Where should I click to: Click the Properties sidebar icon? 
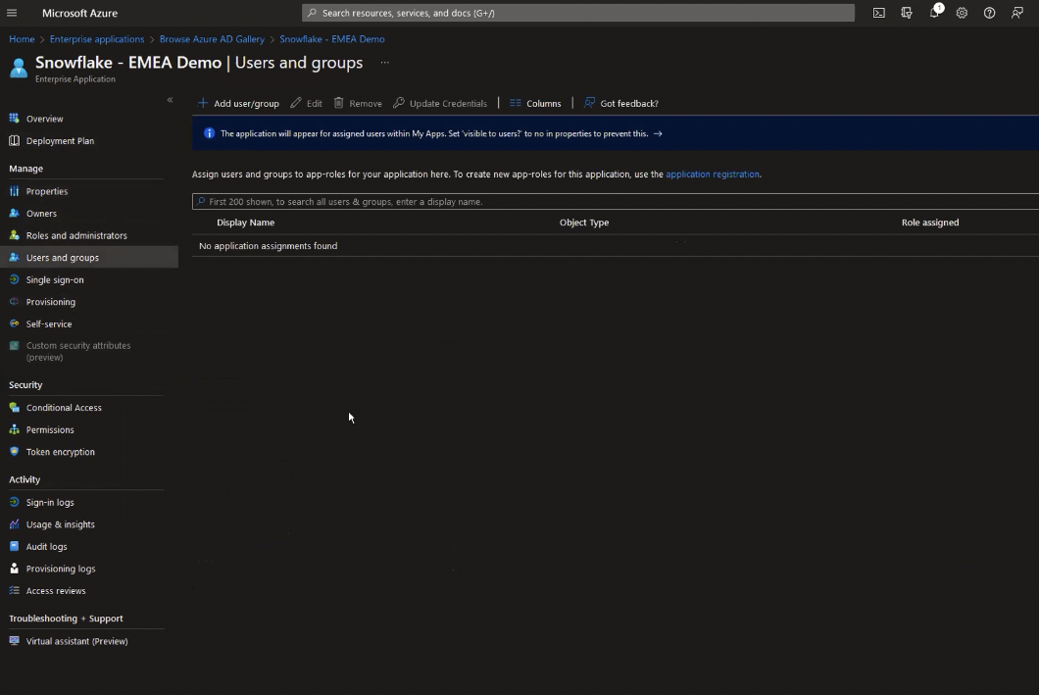(14, 191)
